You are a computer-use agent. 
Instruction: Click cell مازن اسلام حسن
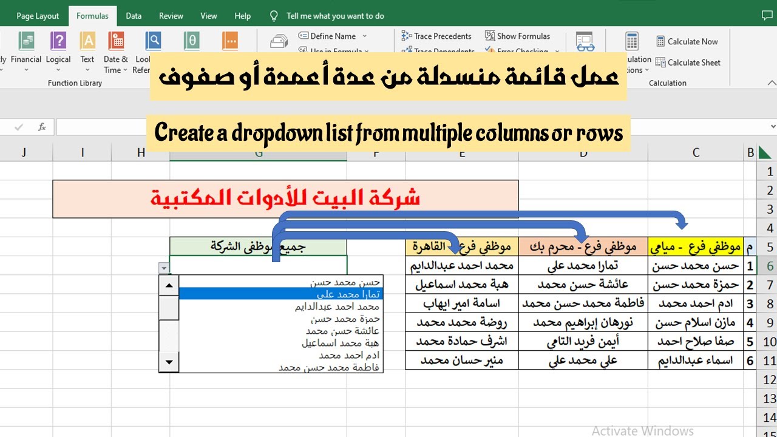coord(696,322)
